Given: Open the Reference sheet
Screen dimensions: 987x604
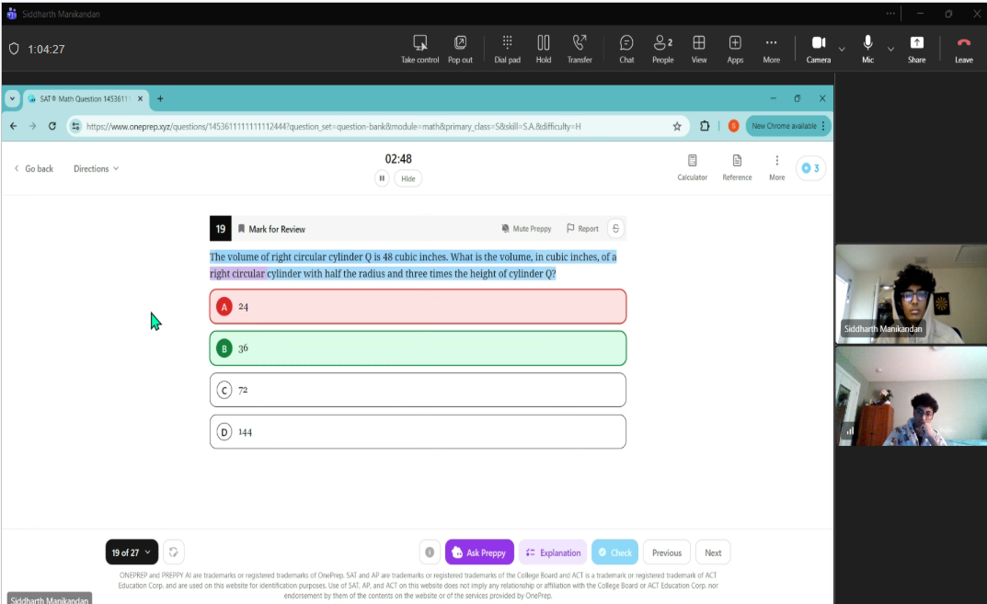Looking at the screenshot, I should (x=737, y=168).
